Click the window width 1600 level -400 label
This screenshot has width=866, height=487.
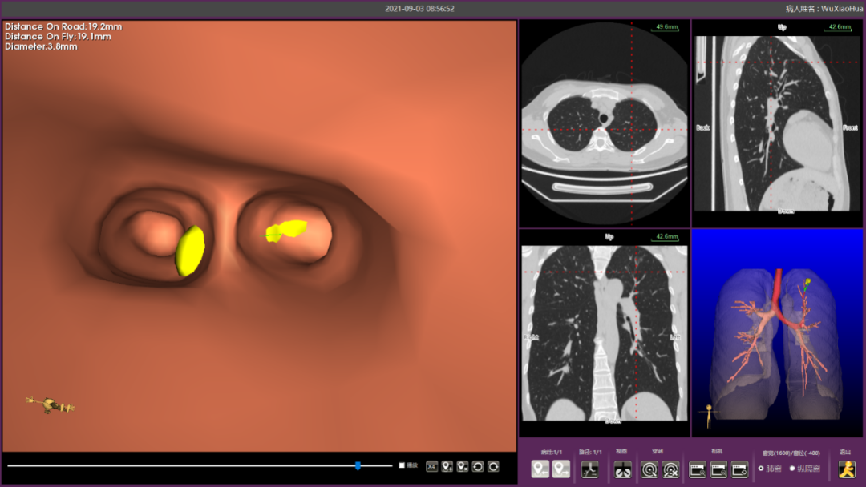[791, 453]
